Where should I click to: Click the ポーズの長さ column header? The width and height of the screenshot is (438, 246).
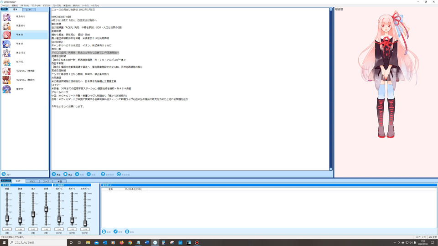tap(133, 189)
